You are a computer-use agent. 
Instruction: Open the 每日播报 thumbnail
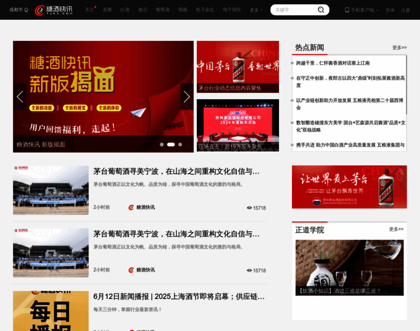pos(51,311)
